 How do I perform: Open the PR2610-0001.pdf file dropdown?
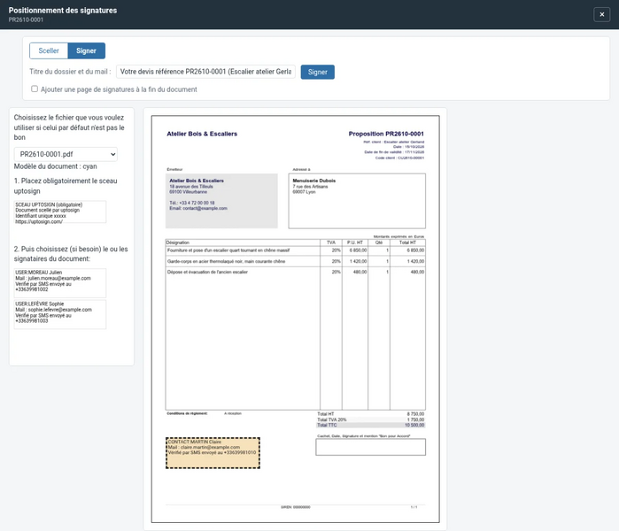[x=66, y=154]
